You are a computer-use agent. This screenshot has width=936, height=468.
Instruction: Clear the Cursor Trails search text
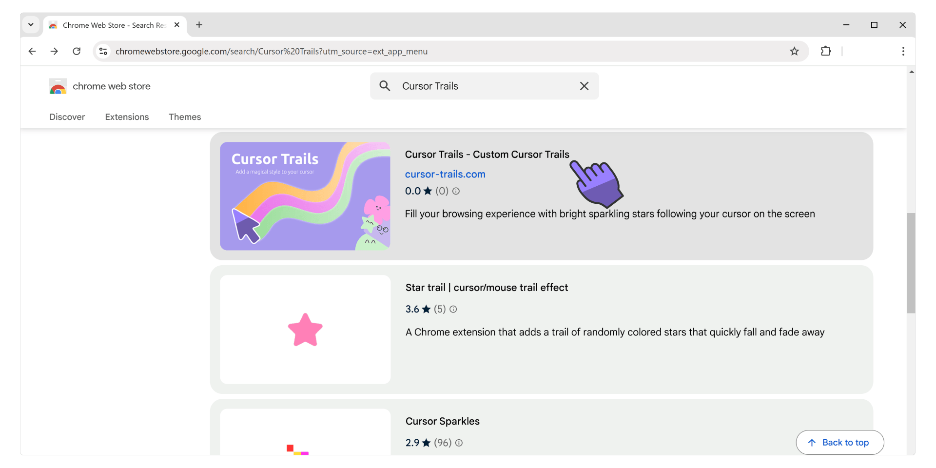[x=584, y=86]
